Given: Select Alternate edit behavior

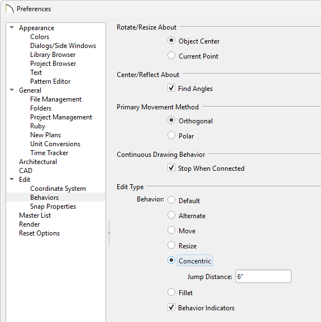Looking at the screenshot, I should coord(171,215).
